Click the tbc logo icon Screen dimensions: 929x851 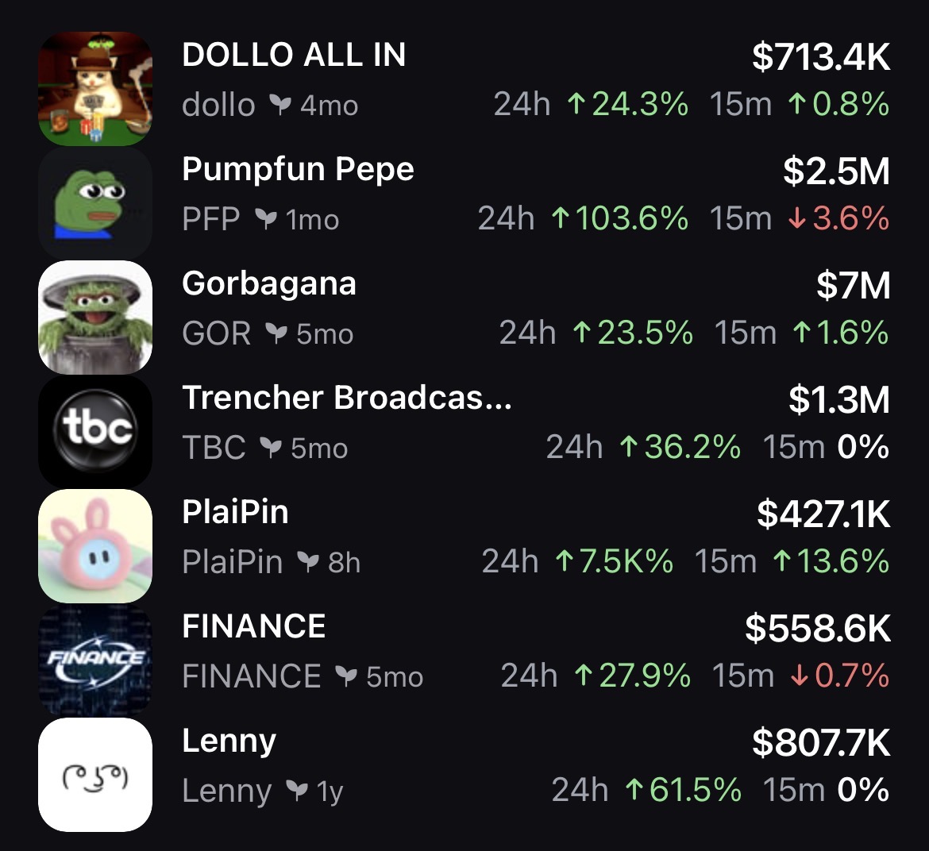pyautogui.click(x=94, y=432)
